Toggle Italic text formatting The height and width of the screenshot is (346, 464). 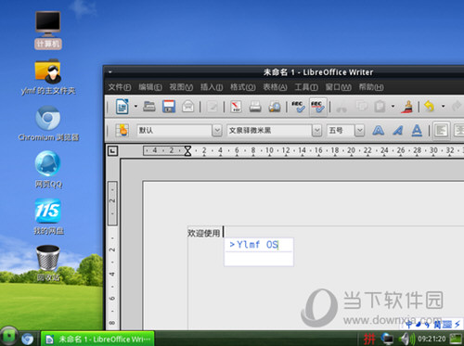click(398, 131)
